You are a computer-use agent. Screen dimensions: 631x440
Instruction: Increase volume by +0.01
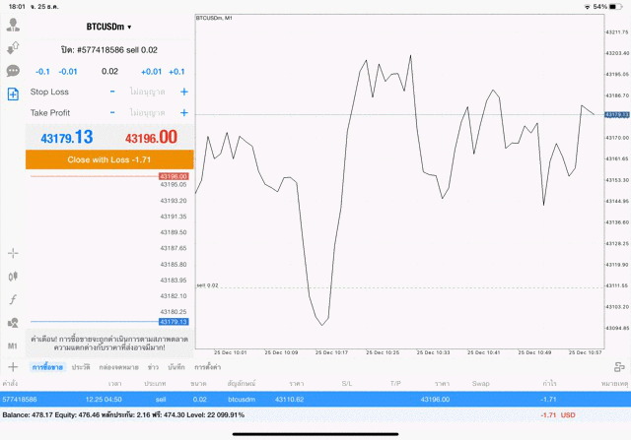[151, 71]
